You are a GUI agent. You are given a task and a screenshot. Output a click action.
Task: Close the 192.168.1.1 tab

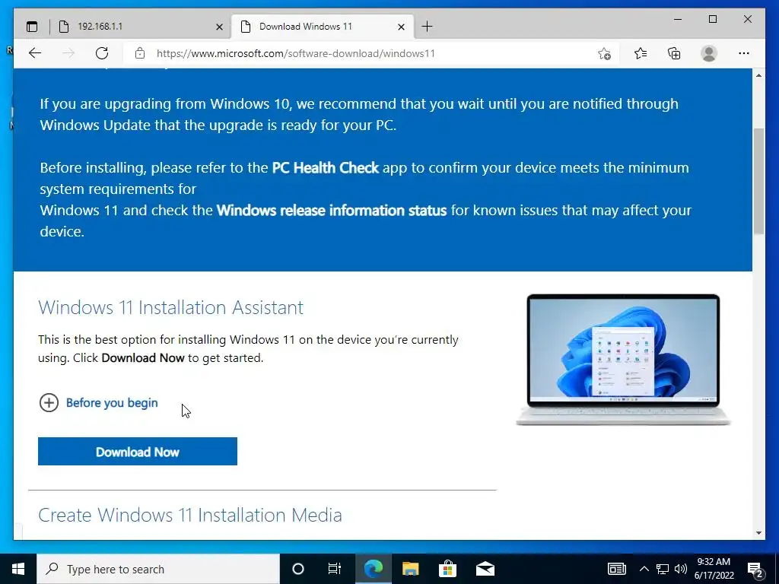219,27
